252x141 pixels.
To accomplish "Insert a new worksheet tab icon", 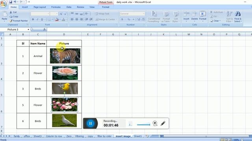I will pyautogui.click(x=147, y=136).
